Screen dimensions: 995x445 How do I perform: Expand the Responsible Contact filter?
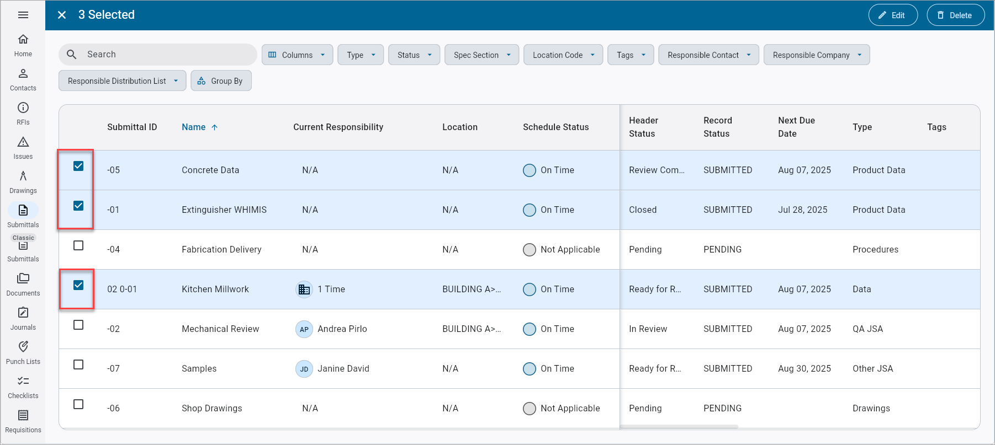tap(709, 55)
